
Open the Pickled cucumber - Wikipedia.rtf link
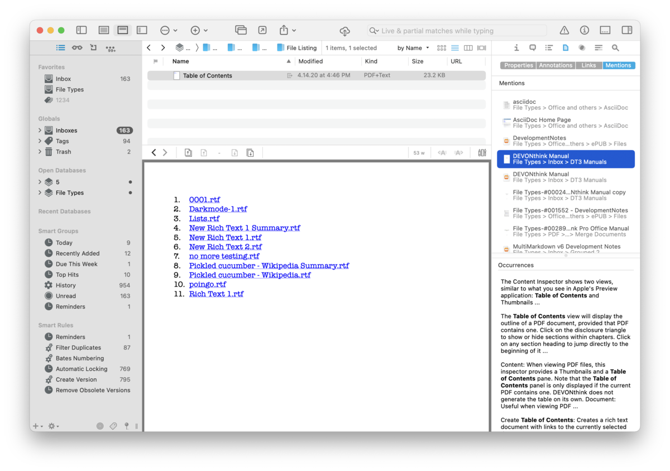pyautogui.click(x=250, y=275)
